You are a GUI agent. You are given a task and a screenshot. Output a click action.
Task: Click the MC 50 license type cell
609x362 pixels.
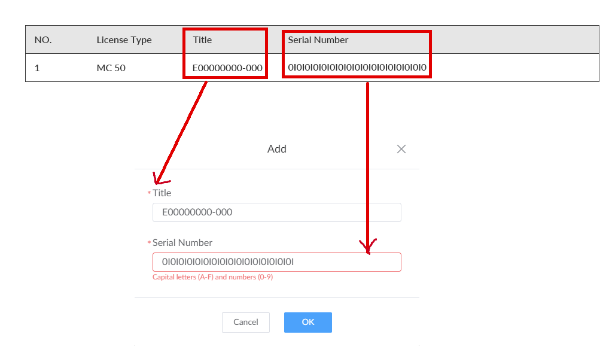[111, 68]
